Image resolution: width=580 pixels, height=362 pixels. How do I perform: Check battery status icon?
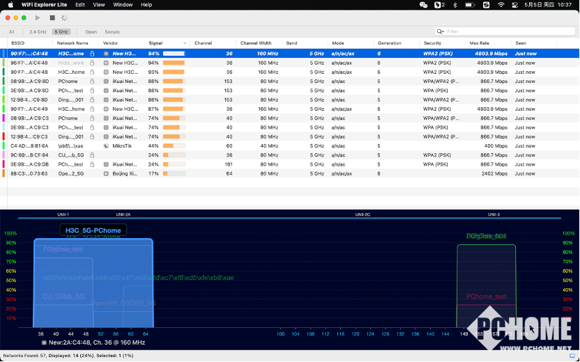tap(470, 5)
